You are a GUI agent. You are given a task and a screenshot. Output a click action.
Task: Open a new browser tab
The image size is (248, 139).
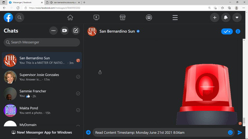click(84, 2)
